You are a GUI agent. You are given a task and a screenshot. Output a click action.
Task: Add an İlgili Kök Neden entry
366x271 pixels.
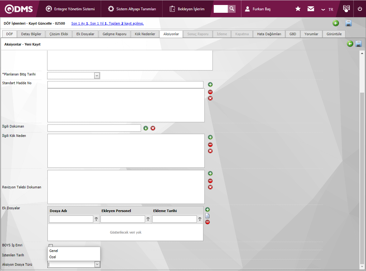[x=210, y=137]
